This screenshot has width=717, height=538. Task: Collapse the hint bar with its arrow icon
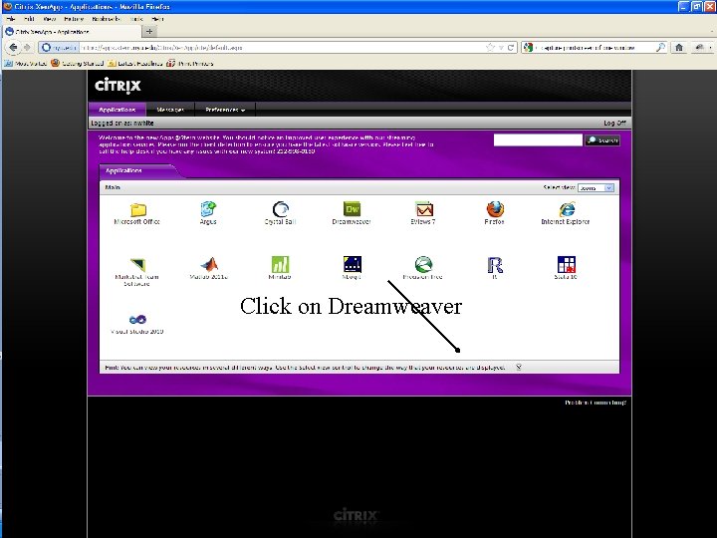point(519,367)
